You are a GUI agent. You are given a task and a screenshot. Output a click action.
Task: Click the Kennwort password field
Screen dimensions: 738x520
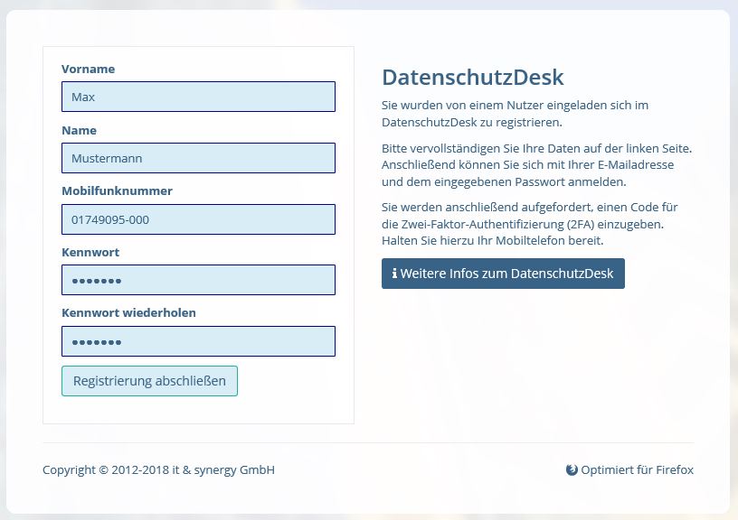pos(198,281)
